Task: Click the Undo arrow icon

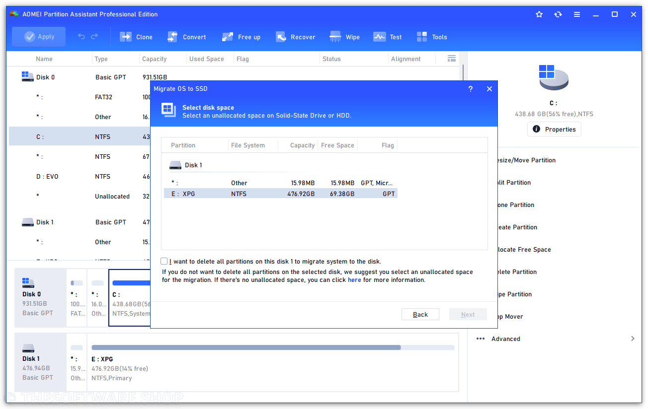Action: (81, 37)
